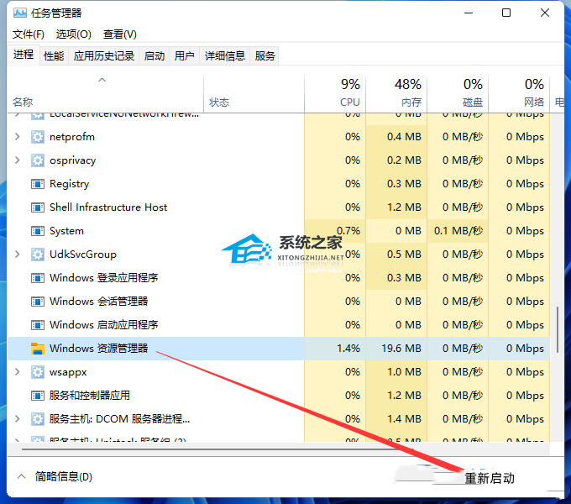
Task: Click the Windows 会话管理器 icon
Action: coord(38,302)
